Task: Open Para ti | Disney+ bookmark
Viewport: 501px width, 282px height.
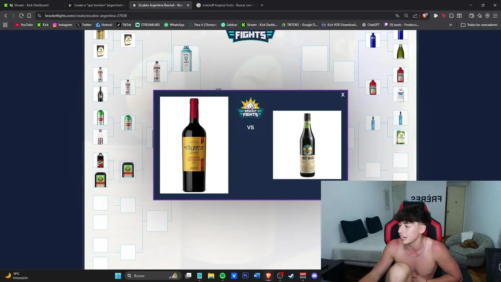Action: point(202,25)
